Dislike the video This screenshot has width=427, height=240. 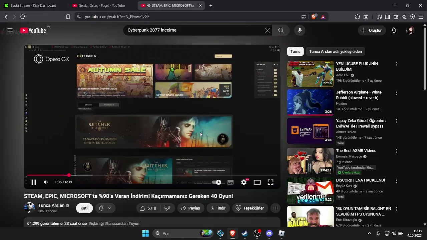pos(167,208)
